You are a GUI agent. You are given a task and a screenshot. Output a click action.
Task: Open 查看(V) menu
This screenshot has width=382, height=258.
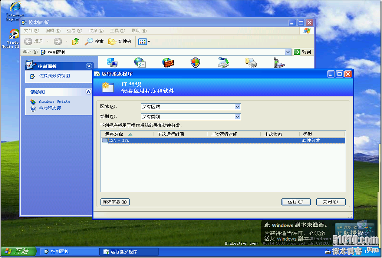tap(74, 31)
